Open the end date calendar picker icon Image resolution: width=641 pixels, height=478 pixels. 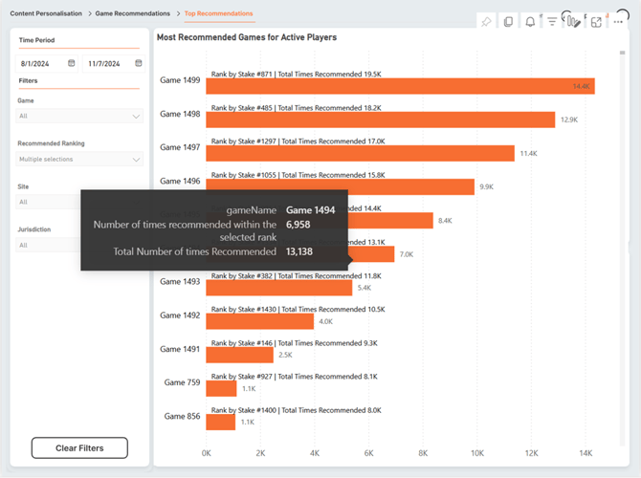click(x=139, y=63)
